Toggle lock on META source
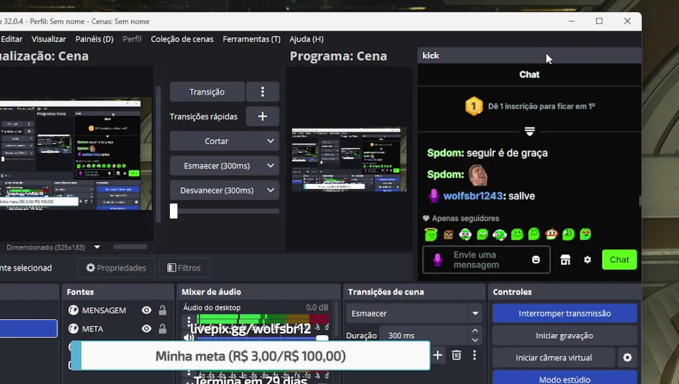The height and width of the screenshot is (384, 679). 162,329
